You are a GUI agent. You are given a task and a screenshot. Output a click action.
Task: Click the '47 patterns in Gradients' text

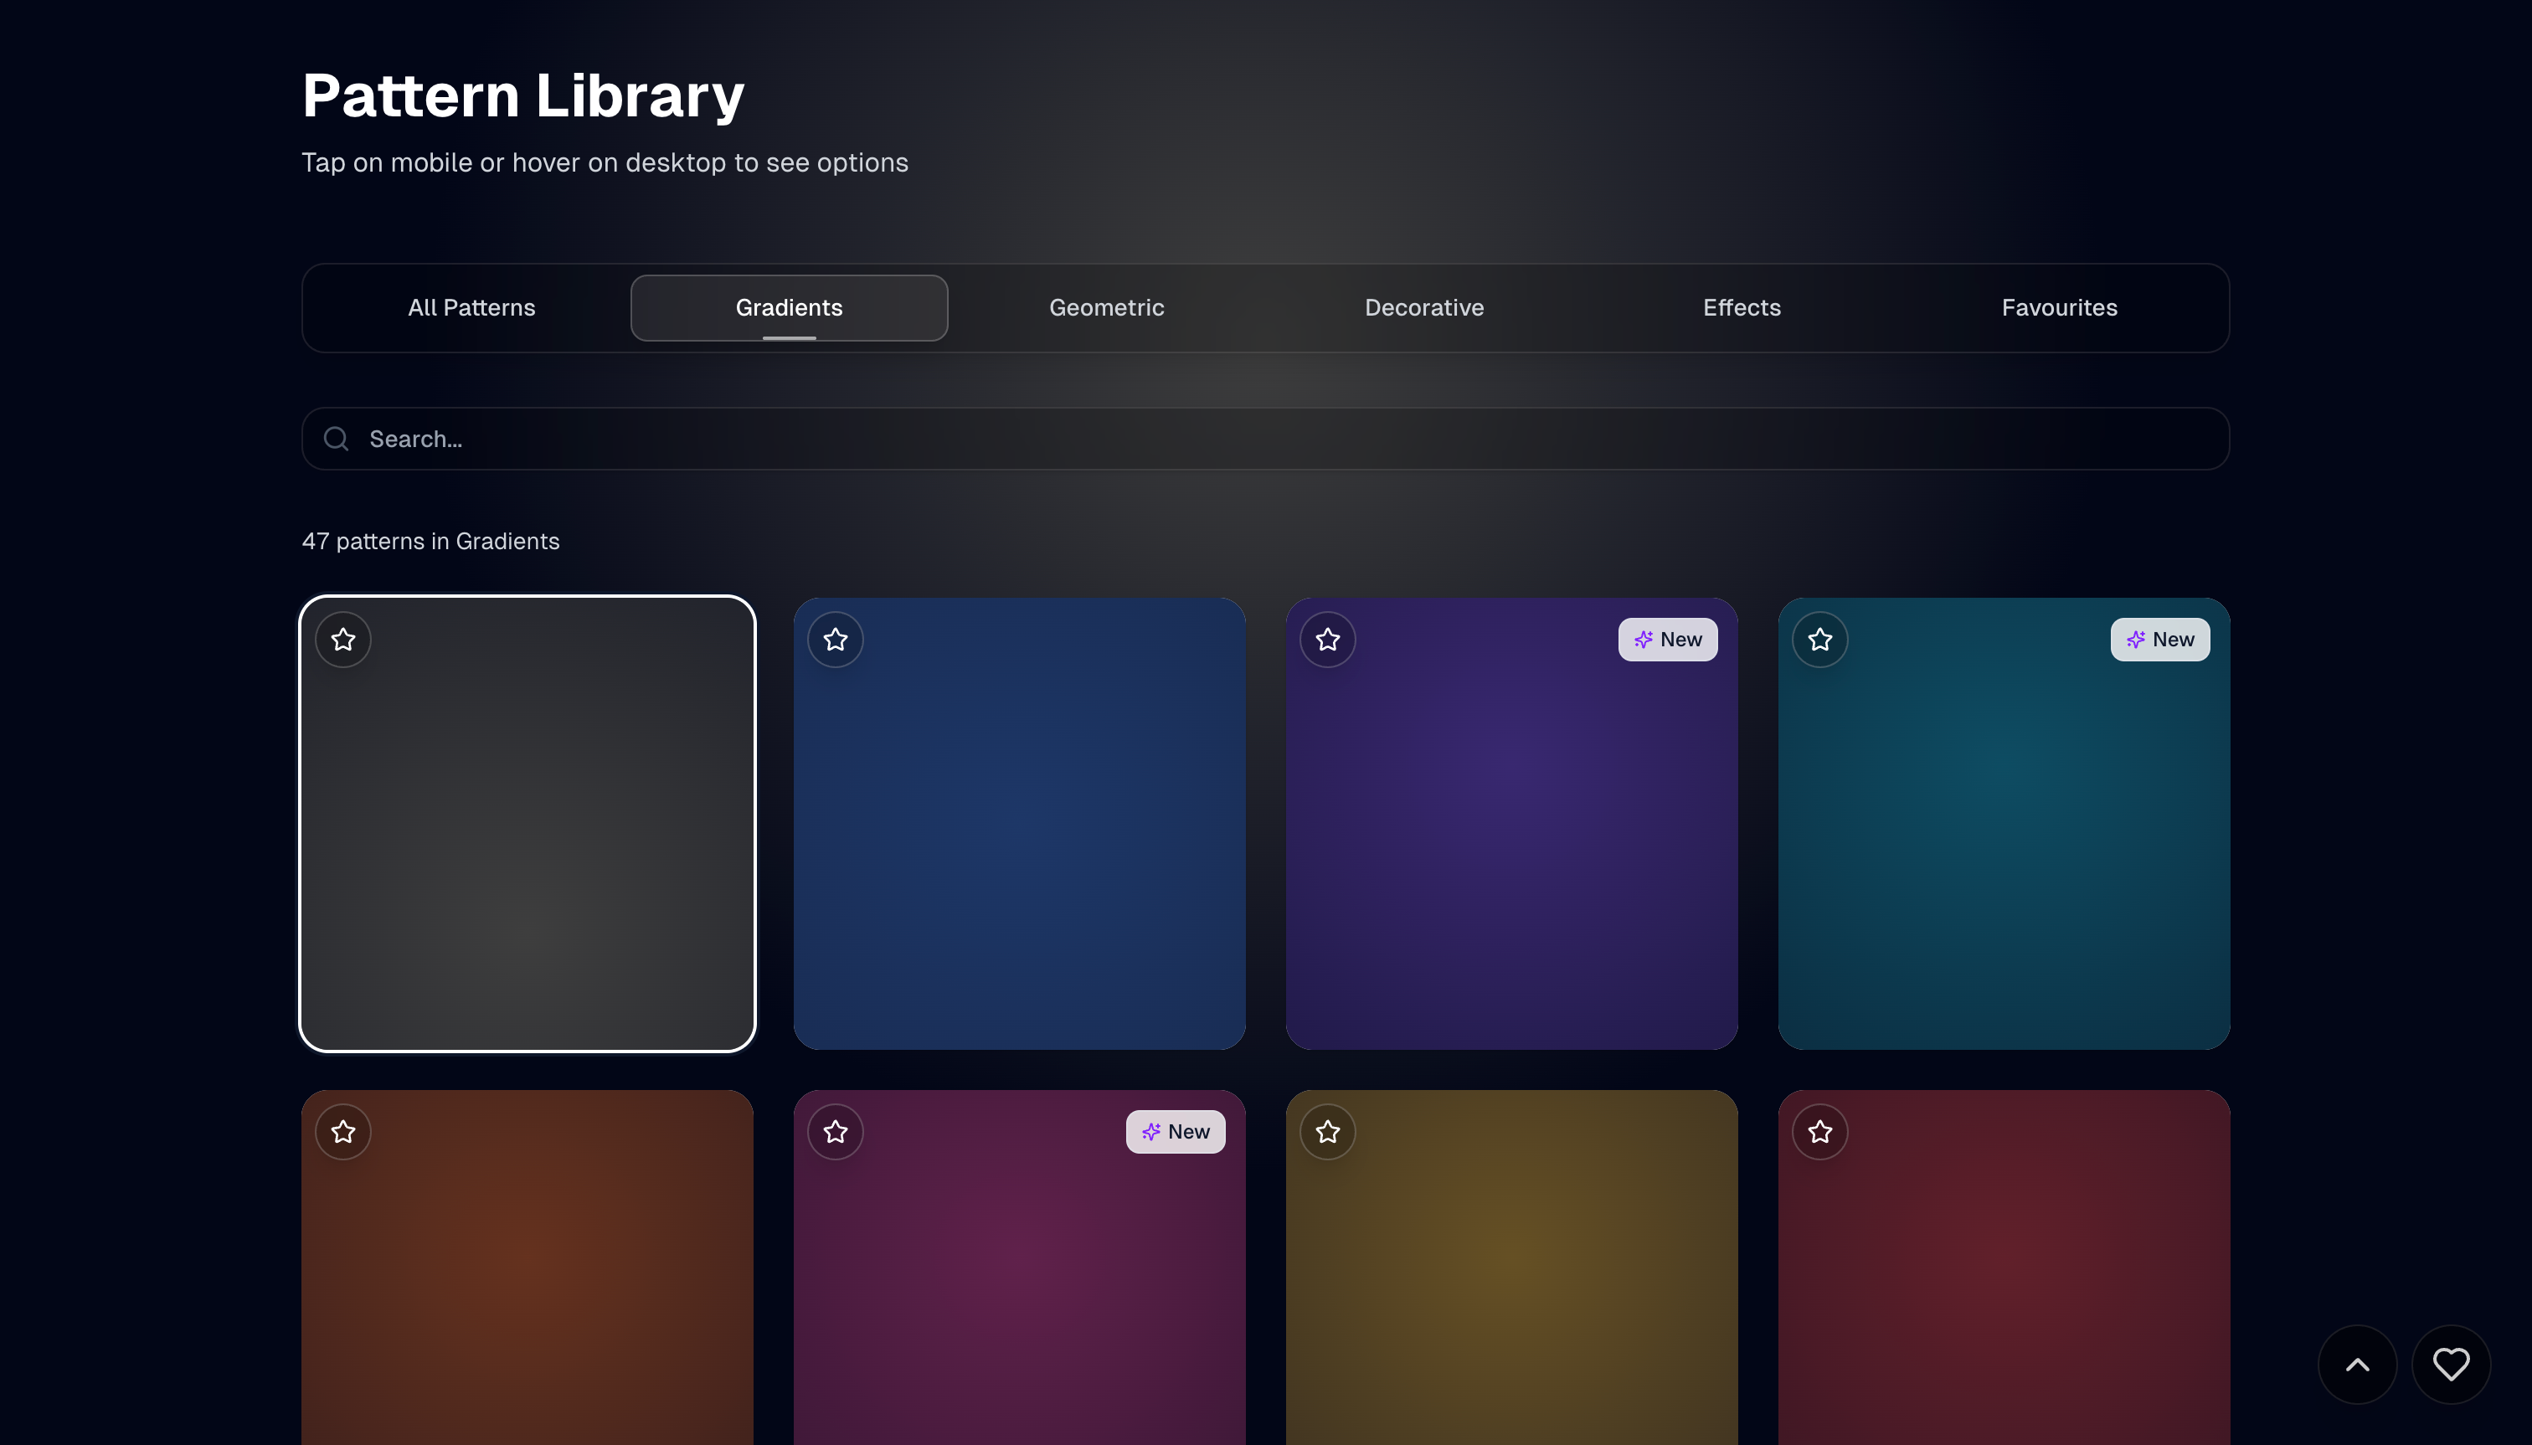(x=430, y=541)
